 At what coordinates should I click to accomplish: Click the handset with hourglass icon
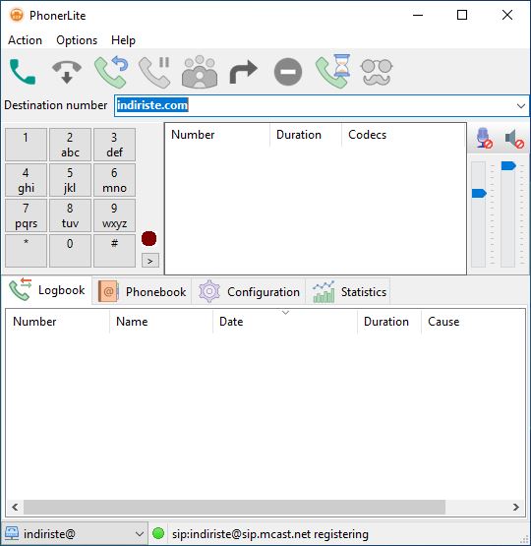[333, 71]
